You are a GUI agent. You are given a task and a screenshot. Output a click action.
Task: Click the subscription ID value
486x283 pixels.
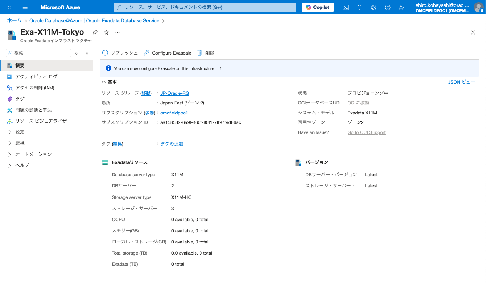[x=201, y=122]
